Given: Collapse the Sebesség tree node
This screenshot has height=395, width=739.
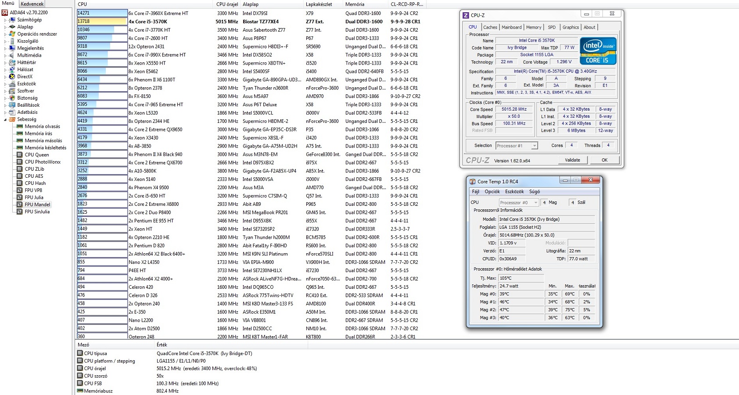Looking at the screenshot, I should tap(5, 119).
